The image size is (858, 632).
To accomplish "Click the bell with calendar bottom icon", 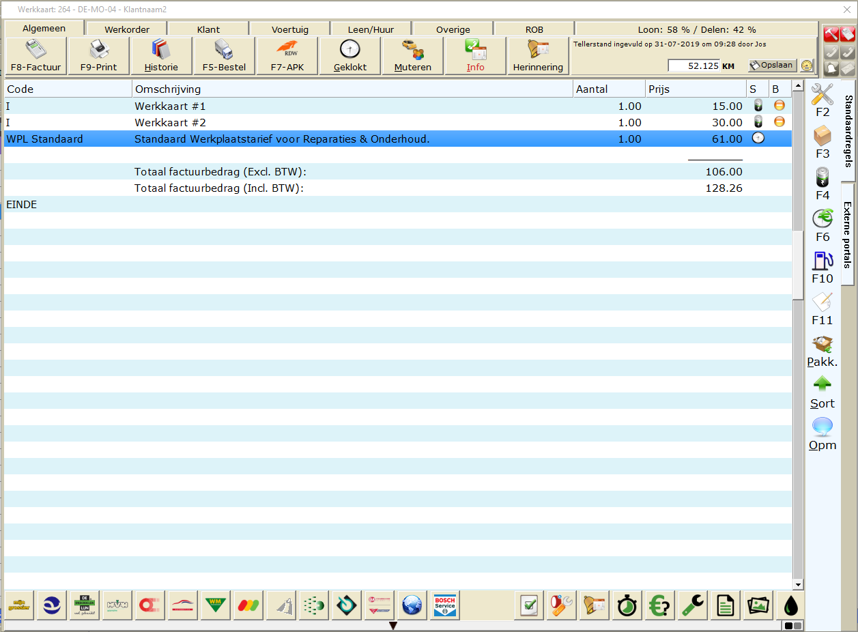I will coord(594,605).
